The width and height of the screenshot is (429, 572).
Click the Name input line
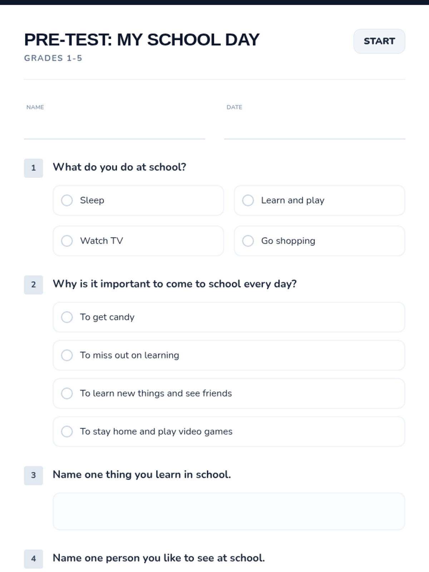coord(114,129)
